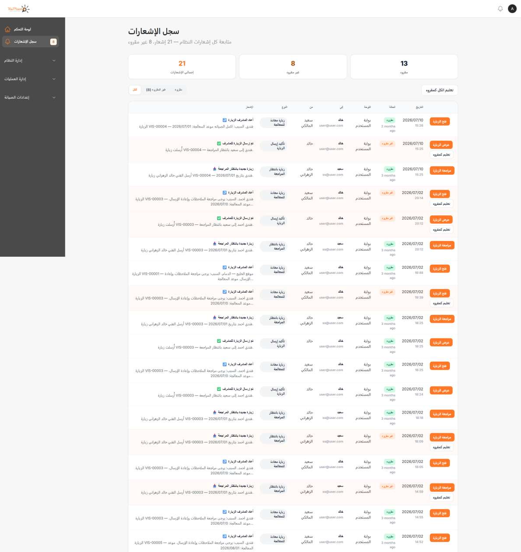Click مراجعة الزيارة for the 2026/07/10 row
The width and height of the screenshot is (521, 552).
(442, 170)
